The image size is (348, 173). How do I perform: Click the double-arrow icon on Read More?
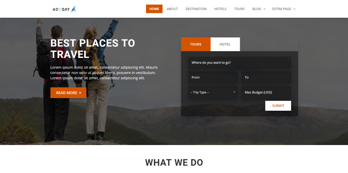click(x=80, y=93)
